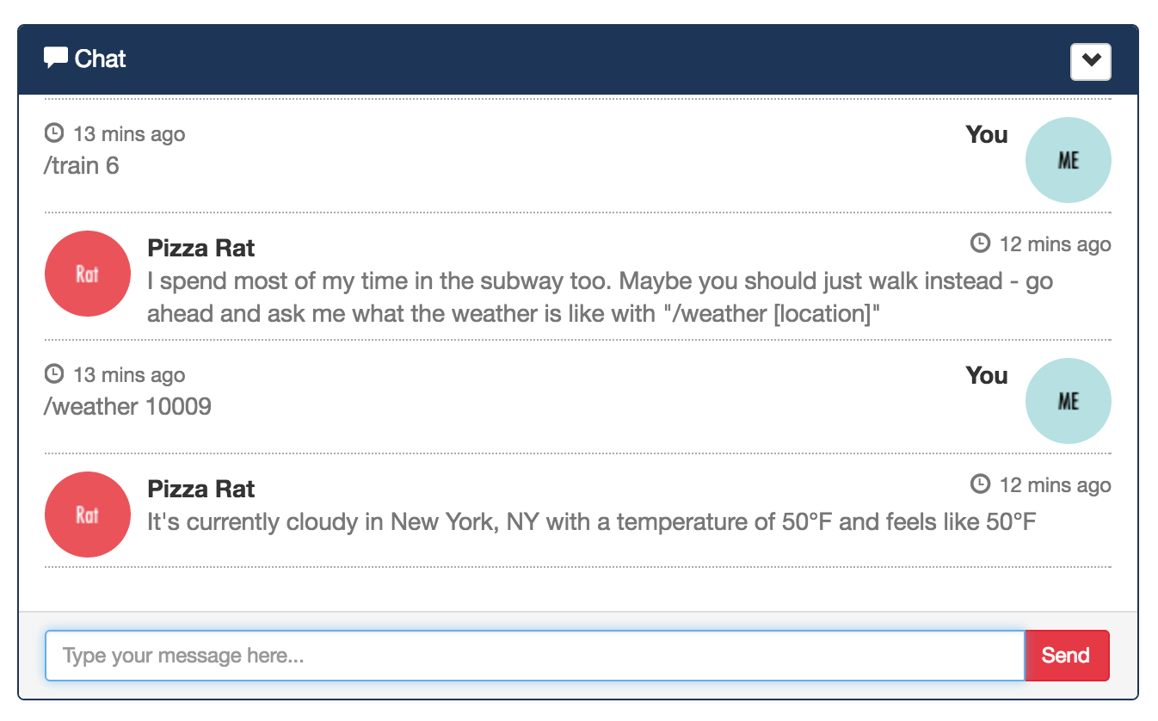Click the Rat avatar beside the cloudy weather message
This screenshot has height=721, width=1158.
(x=87, y=515)
